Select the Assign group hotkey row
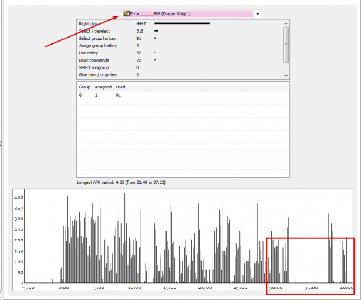The width and height of the screenshot is (361, 300). coord(180,46)
